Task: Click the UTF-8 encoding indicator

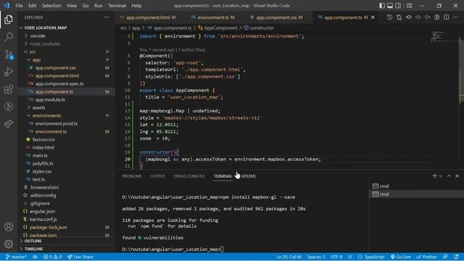Action: tap(336, 257)
